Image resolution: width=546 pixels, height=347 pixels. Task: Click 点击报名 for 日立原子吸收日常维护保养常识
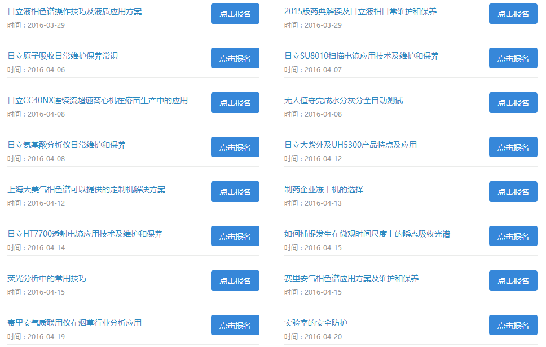[x=235, y=58]
